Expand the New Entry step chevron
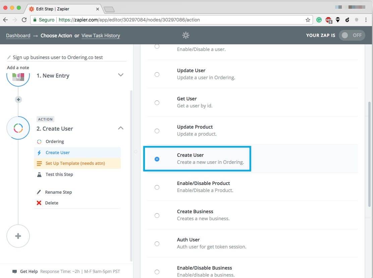Image resolution: width=373 pixels, height=278 pixels. (121, 75)
